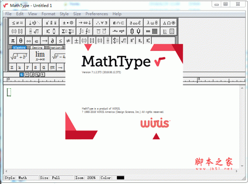Insert the element-of symbol from small bar
248x184 pixels.
36,41
